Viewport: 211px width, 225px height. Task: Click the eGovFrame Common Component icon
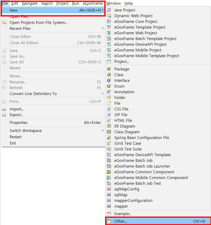(x=109, y=172)
